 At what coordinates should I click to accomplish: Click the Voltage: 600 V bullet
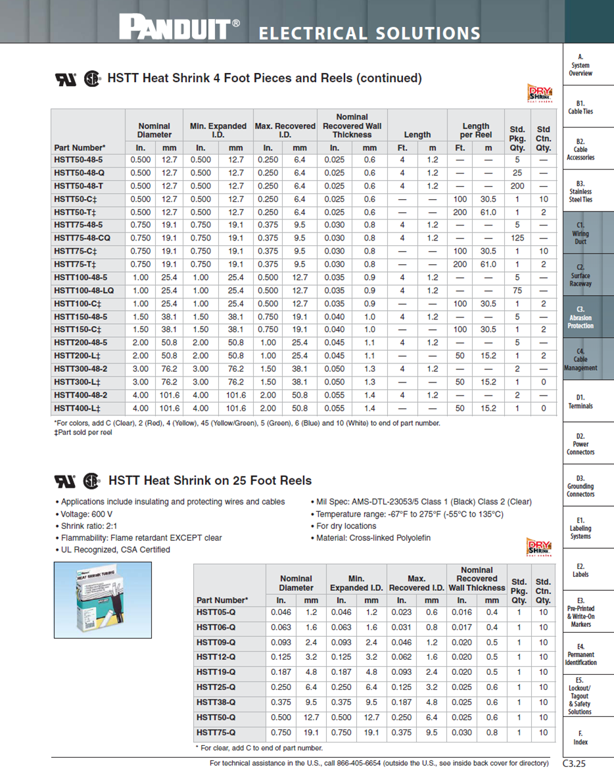point(83,514)
